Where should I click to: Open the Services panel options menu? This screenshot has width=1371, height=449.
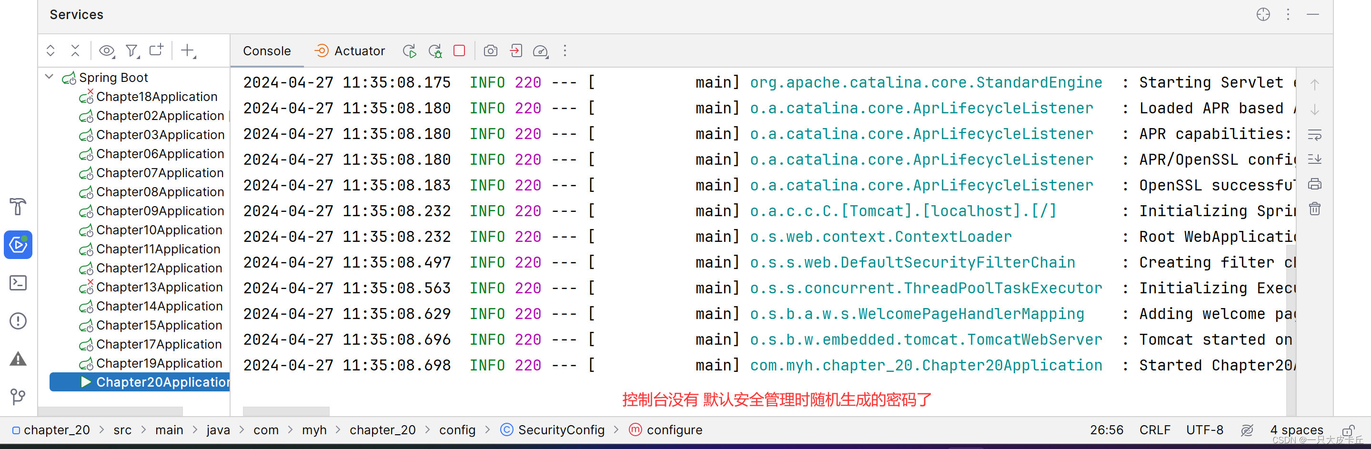(x=1288, y=14)
